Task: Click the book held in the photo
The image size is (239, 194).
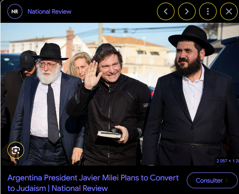Action: [x=110, y=134]
